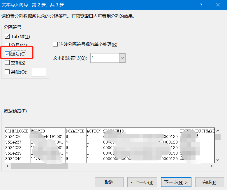Check the 其他 other delimiter checkbox
This screenshot has height=190, width=227.
point(7,72)
